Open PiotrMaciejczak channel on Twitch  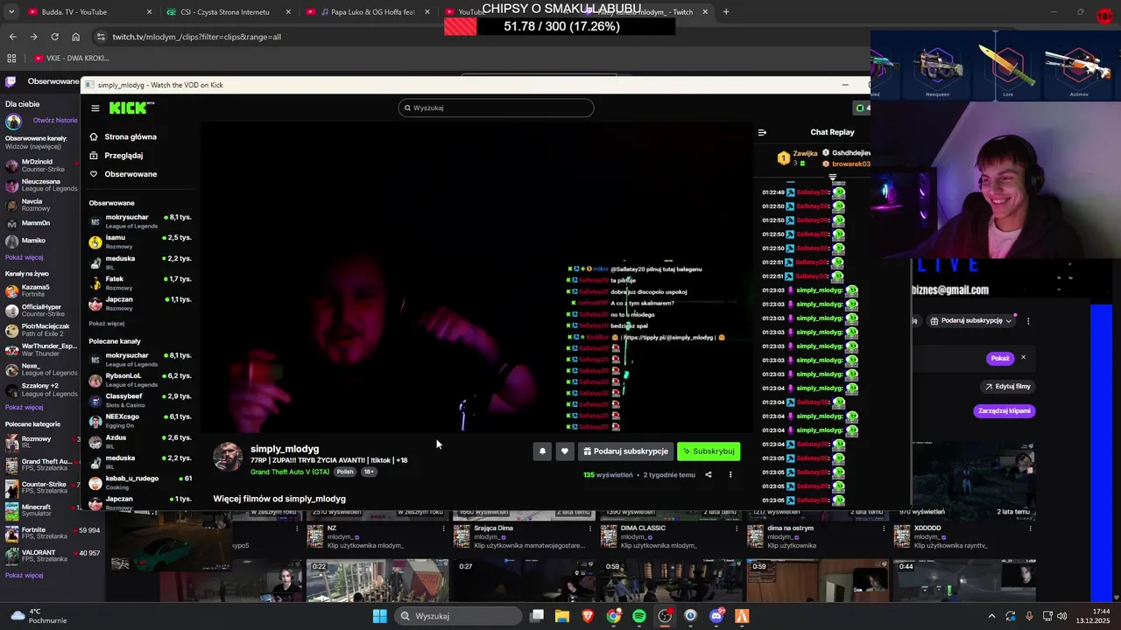[x=41, y=331]
